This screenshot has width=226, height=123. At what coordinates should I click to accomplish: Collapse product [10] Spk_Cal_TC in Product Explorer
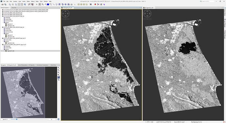[x=1, y=44]
